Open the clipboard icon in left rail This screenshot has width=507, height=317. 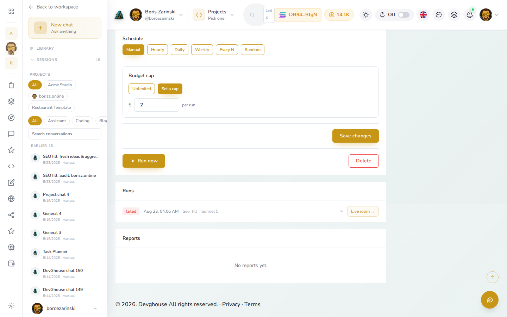tap(11, 85)
